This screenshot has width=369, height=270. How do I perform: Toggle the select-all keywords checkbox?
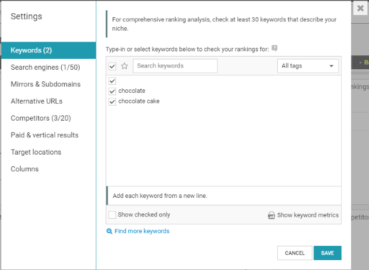pyautogui.click(x=112, y=66)
